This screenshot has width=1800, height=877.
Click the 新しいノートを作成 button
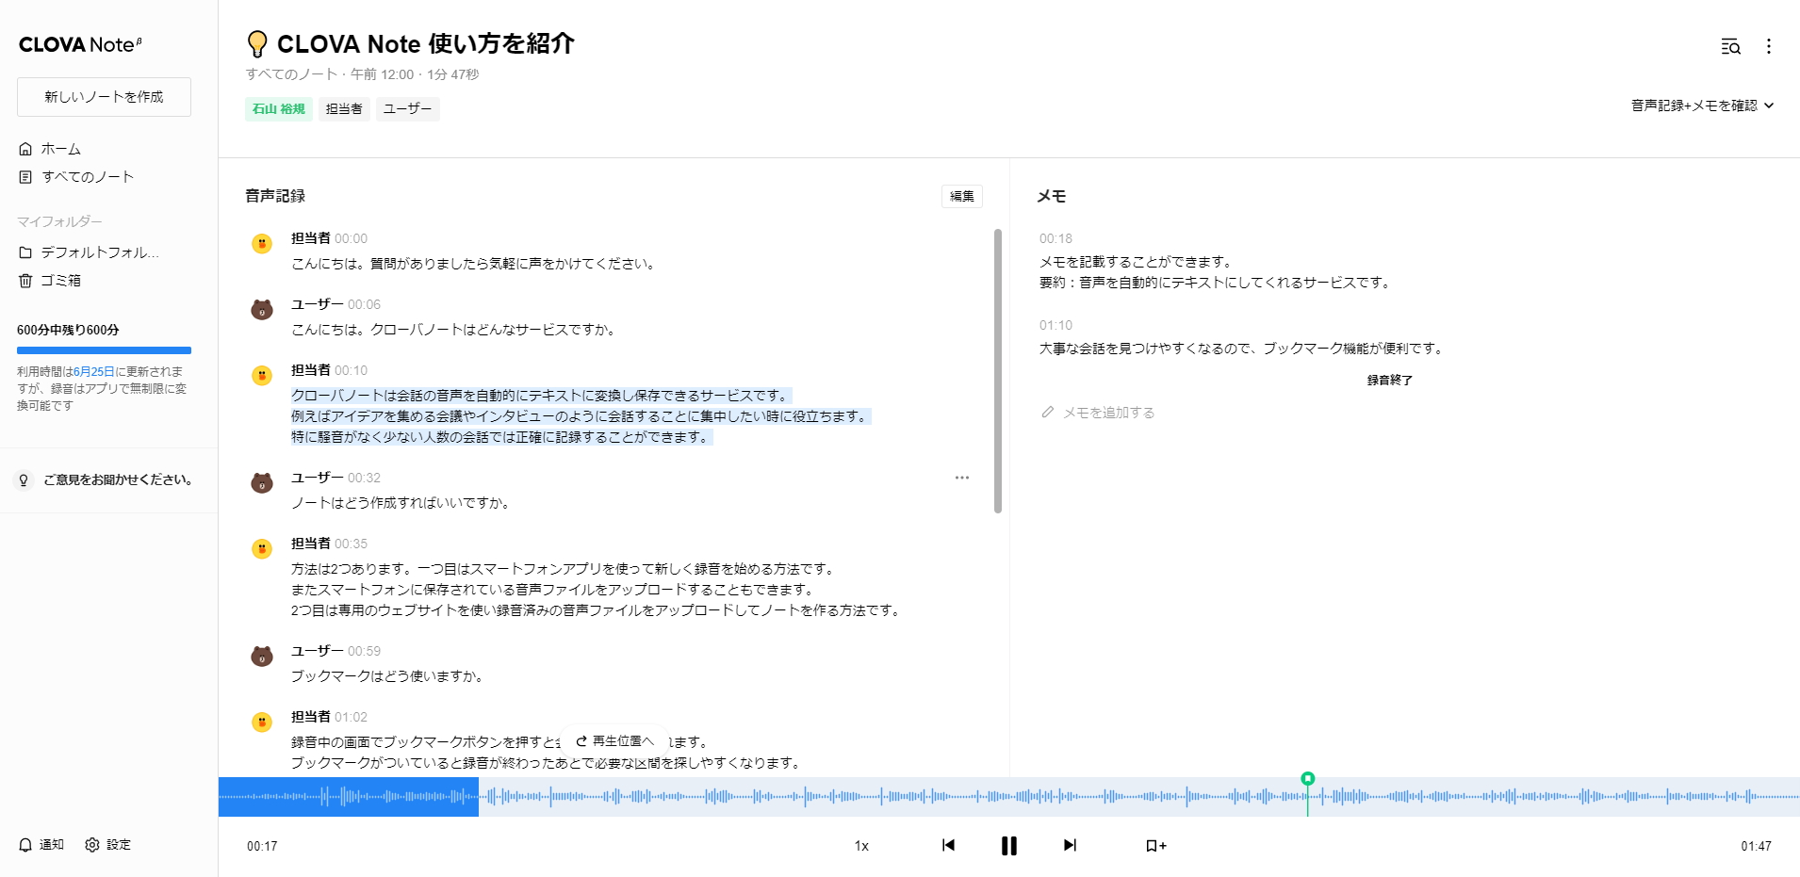coord(104,96)
